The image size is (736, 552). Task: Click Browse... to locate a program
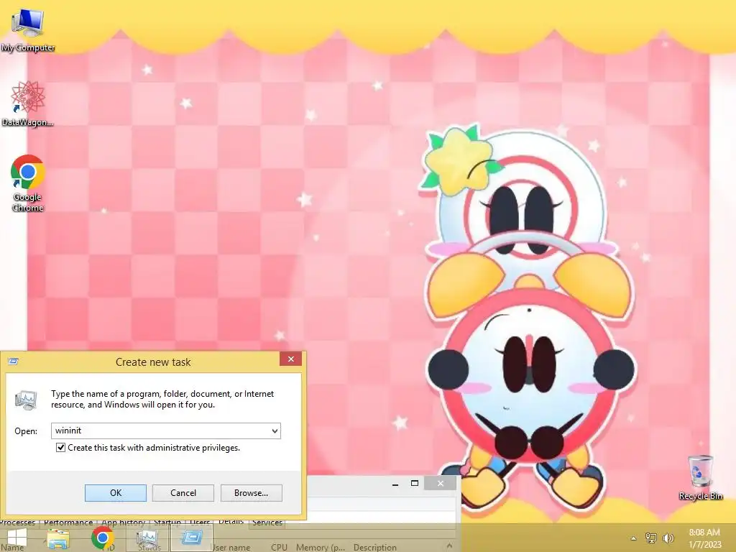[251, 493]
